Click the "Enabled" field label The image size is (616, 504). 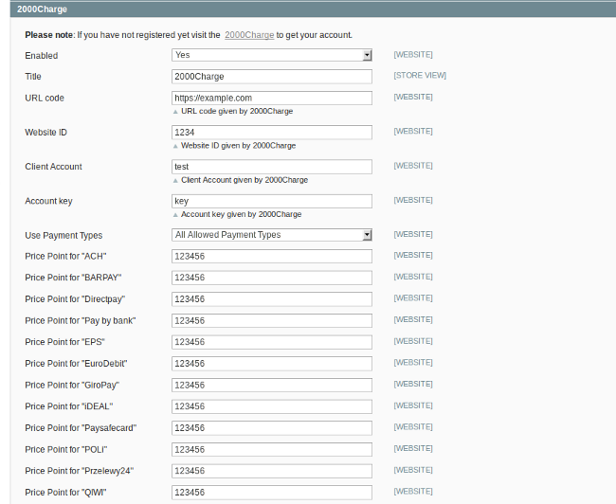(42, 56)
